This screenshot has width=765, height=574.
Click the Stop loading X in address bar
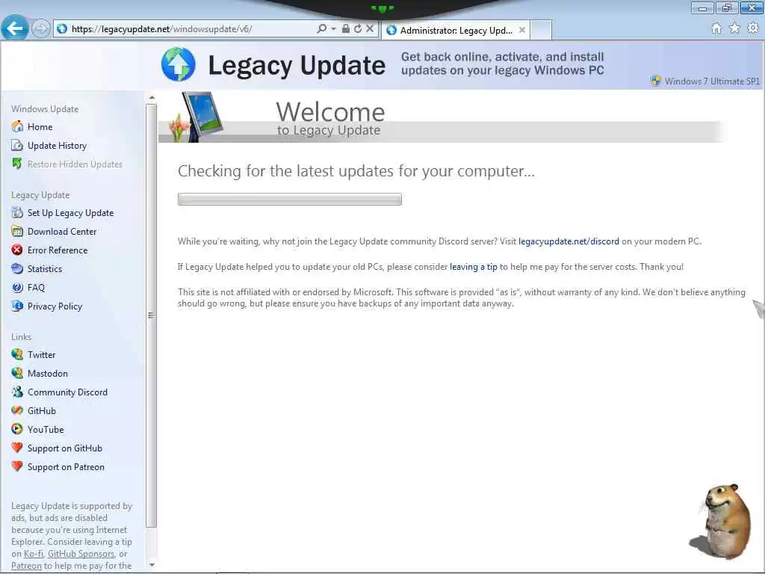pos(370,28)
